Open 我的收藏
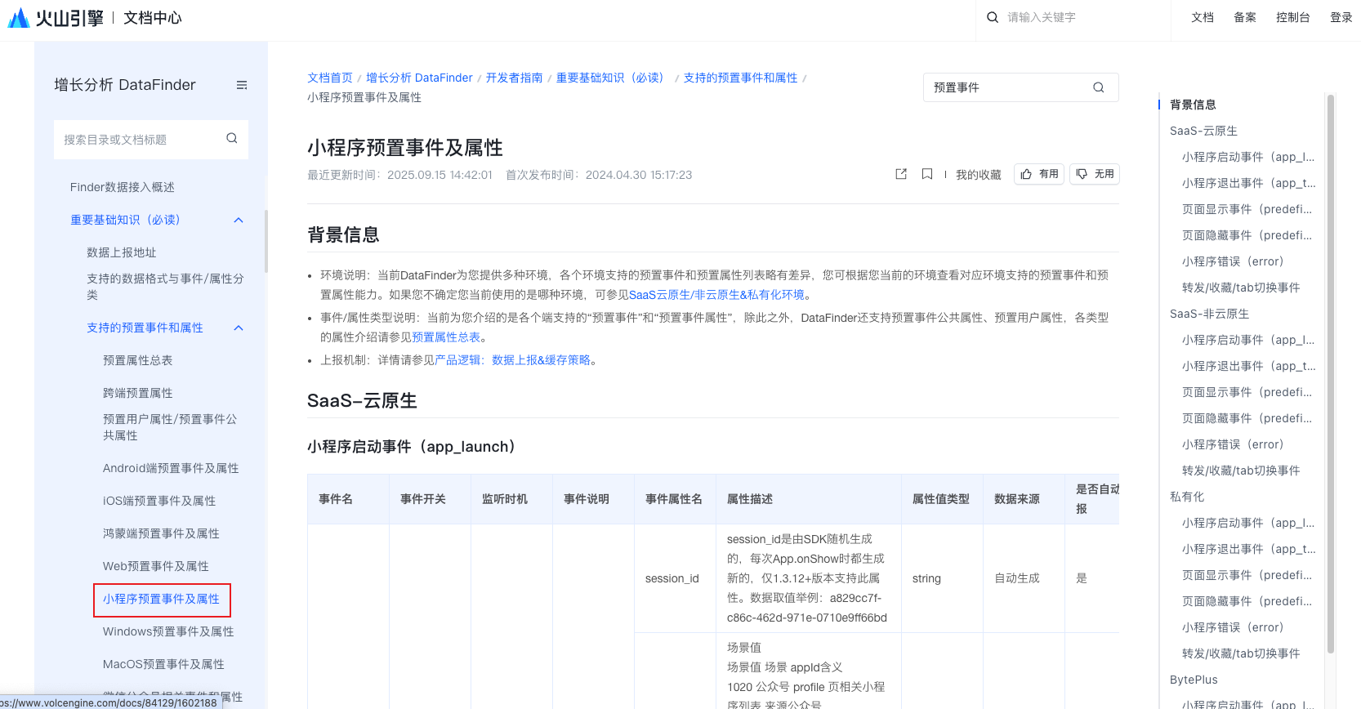 pos(978,175)
